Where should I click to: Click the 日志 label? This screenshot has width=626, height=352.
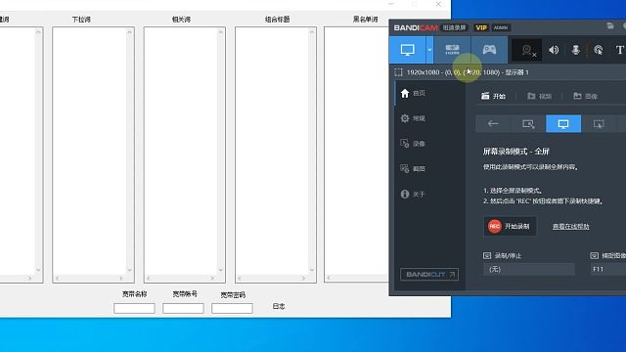click(x=279, y=306)
